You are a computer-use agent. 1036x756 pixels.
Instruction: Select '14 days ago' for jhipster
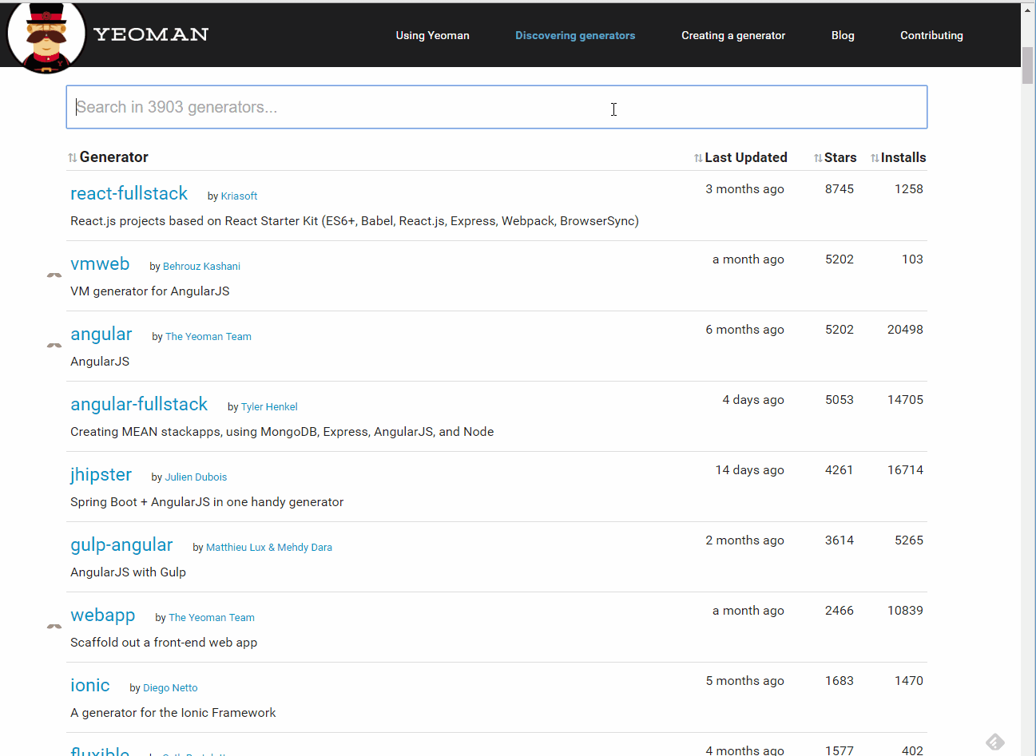point(750,470)
